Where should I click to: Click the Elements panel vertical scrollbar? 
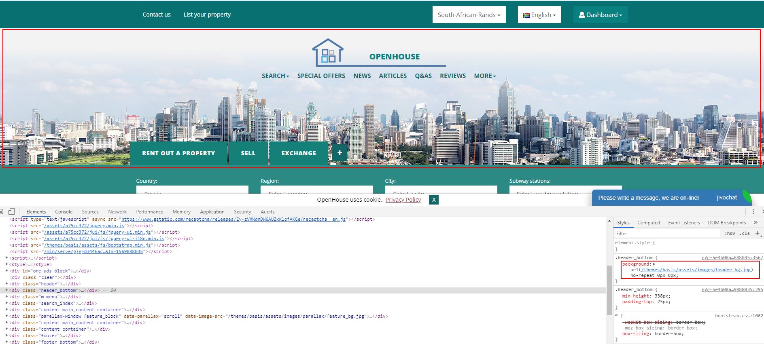click(x=609, y=289)
